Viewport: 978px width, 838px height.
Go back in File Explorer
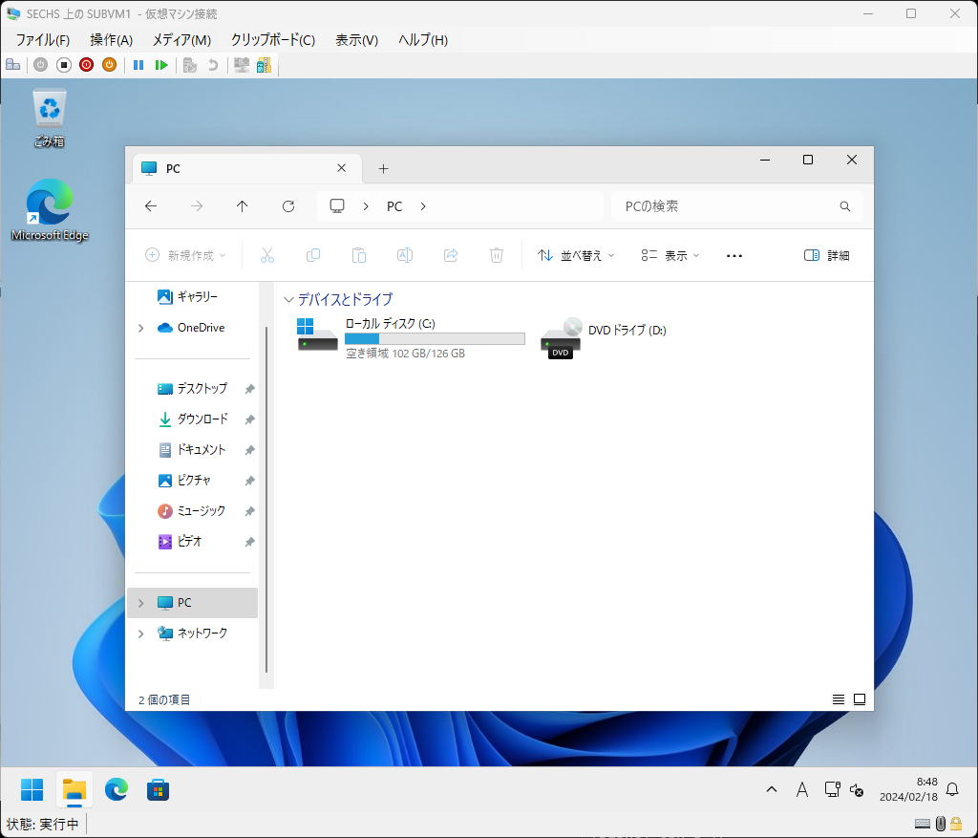pyautogui.click(x=150, y=205)
